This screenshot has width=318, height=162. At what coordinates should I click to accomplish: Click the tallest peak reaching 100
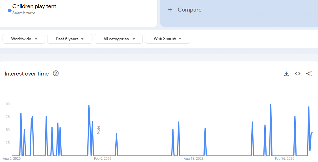click(x=271, y=105)
